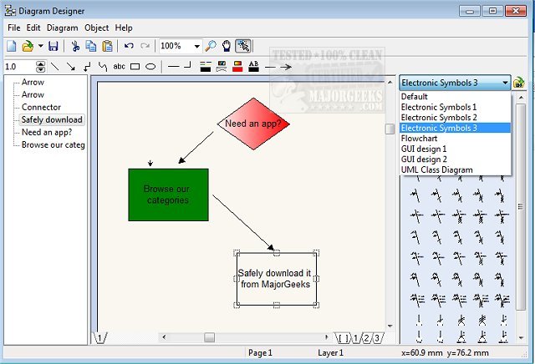Set plain line end style
This screenshot has width=535, height=364.
270,67
